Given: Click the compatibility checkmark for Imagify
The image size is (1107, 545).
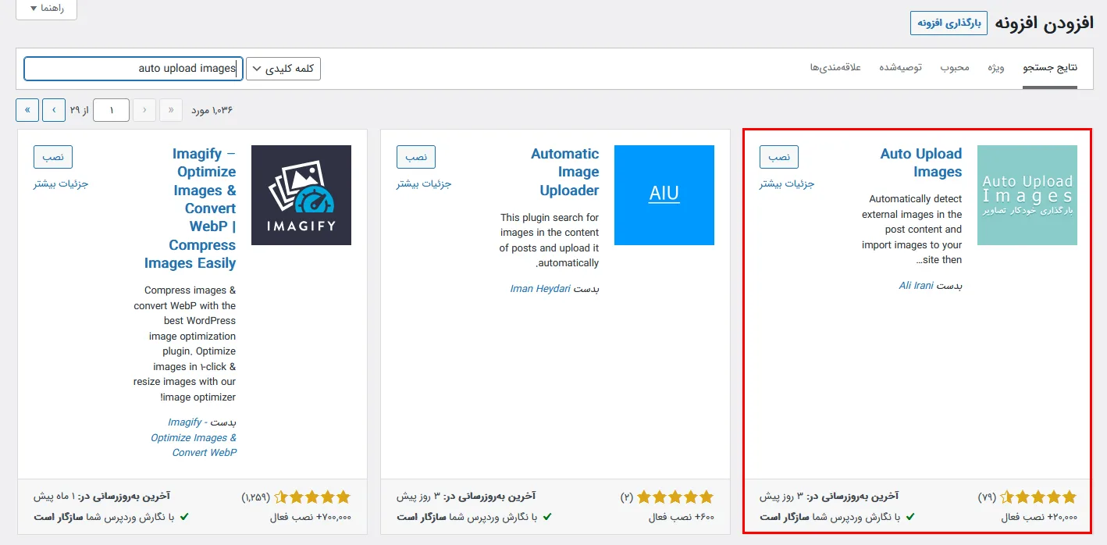Looking at the screenshot, I should click(184, 517).
